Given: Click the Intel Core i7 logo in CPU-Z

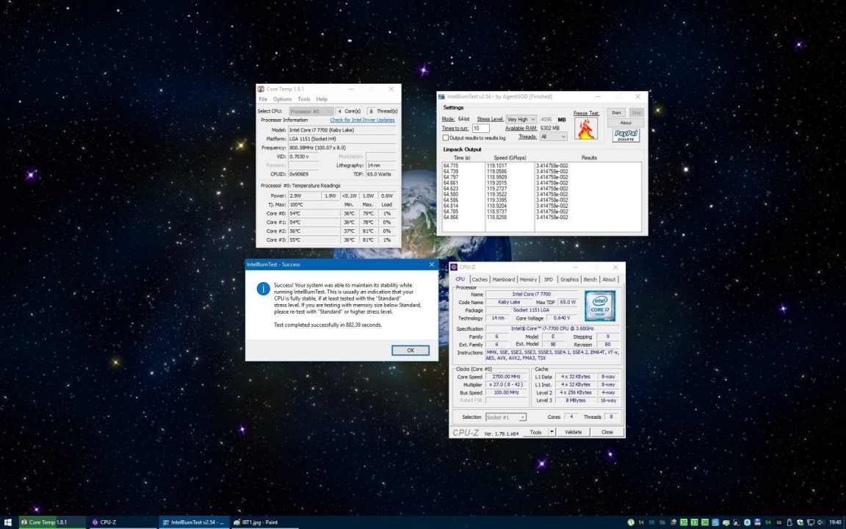Looking at the screenshot, I should [599, 306].
